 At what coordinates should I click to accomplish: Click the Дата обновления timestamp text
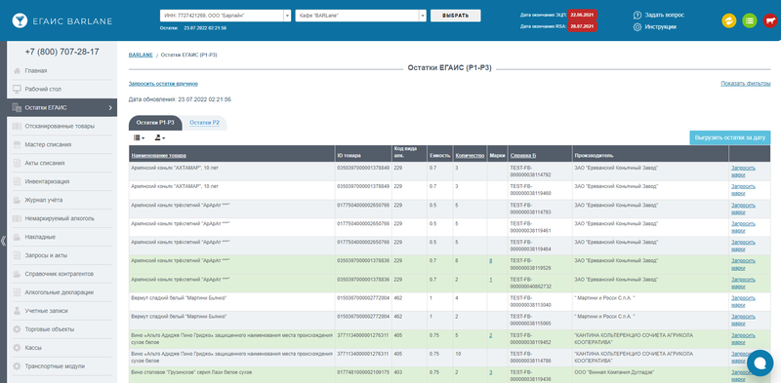tap(180, 99)
